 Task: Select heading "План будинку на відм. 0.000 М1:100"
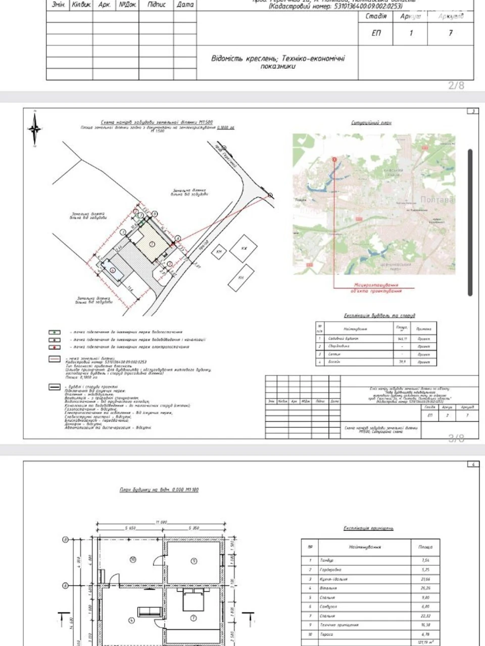click(x=159, y=490)
